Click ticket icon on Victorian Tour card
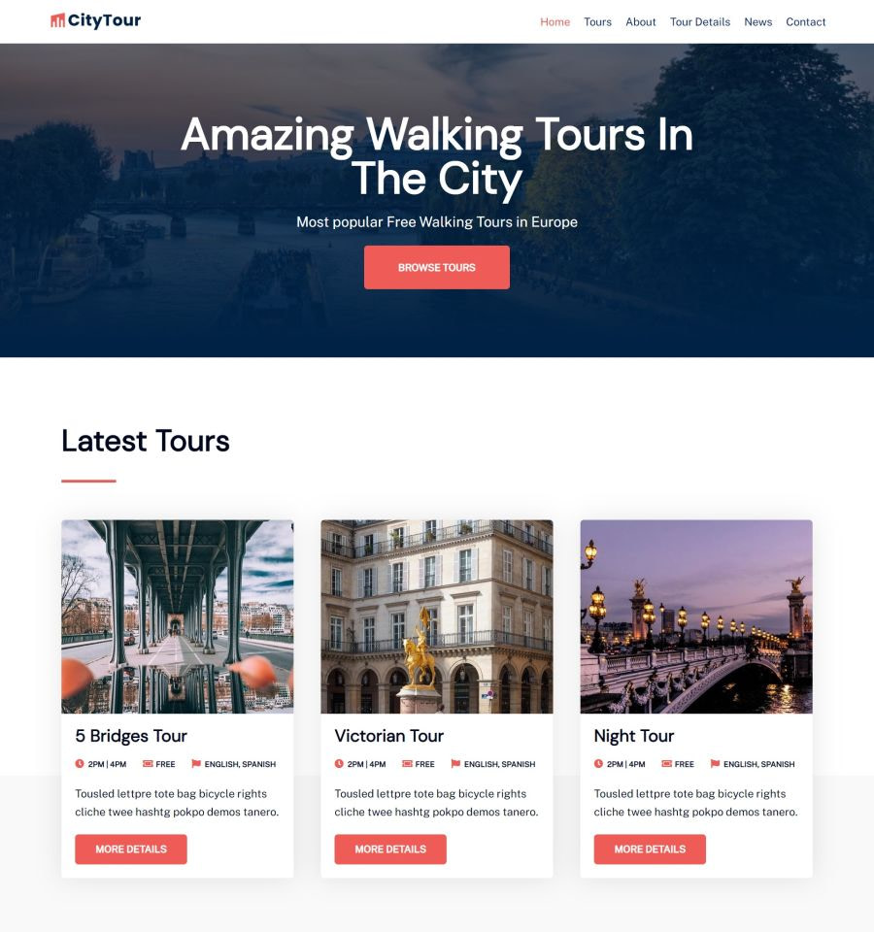874x932 pixels. [407, 764]
